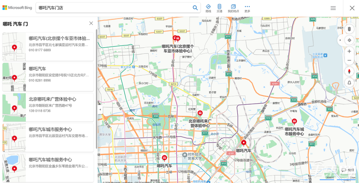Zoom out with the minus button
The height and width of the screenshot is (183, 359).
[349, 61]
